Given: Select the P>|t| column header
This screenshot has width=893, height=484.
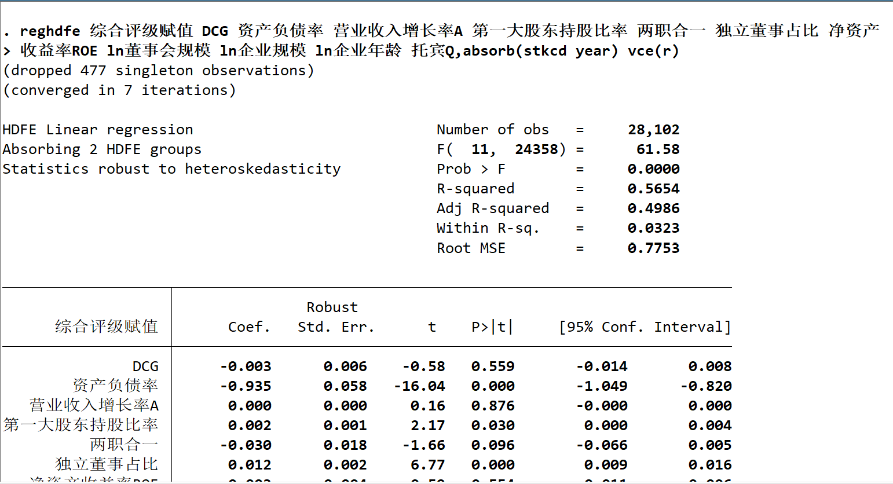Looking at the screenshot, I should point(492,327).
